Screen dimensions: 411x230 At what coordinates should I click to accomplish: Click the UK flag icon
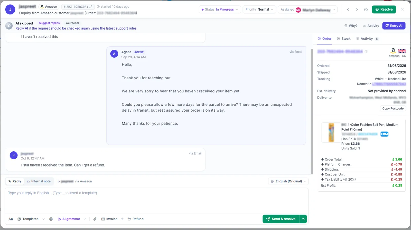(402, 51)
